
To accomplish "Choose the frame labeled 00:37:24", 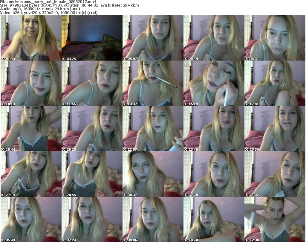I will (92, 219).
